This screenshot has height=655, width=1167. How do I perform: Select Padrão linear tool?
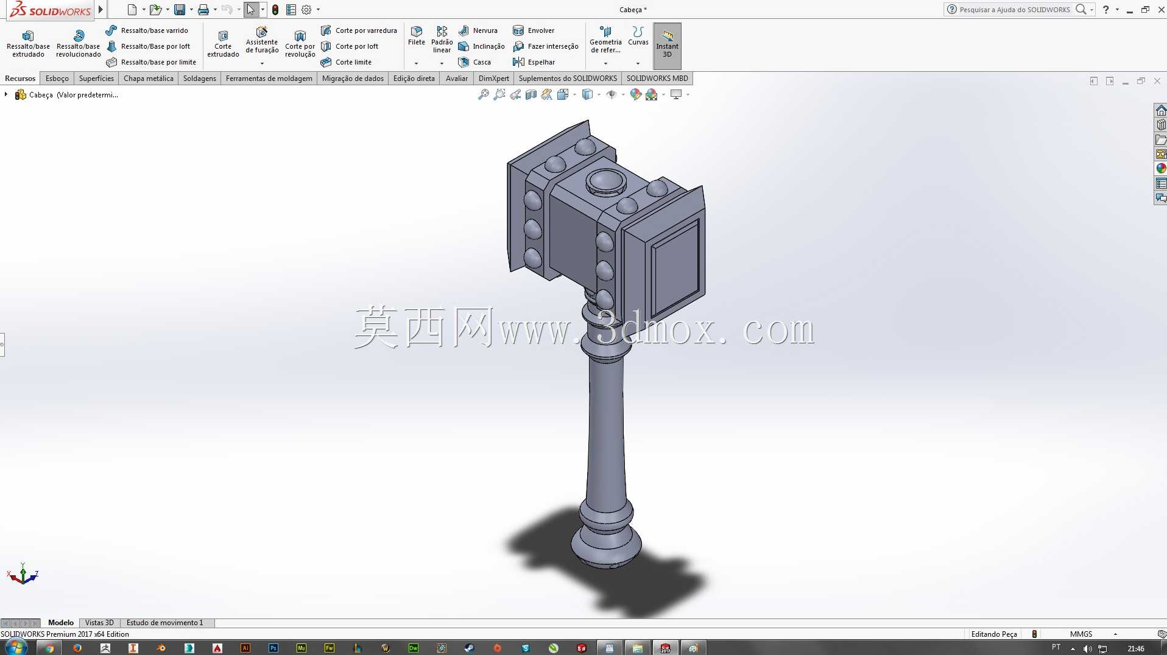point(442,40)
